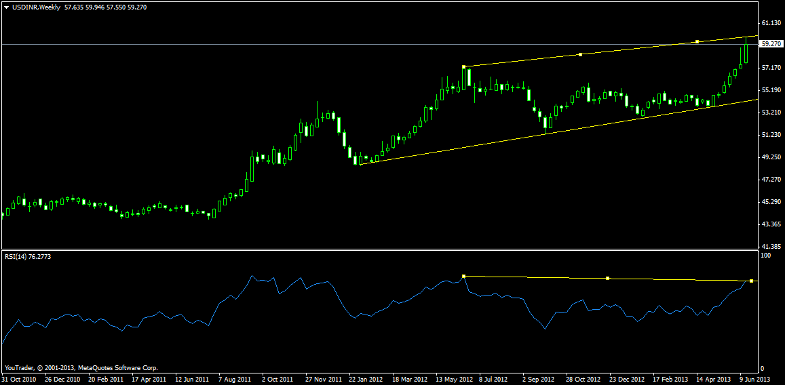The width and height of the screenshot is (785, 385).
Task: Click the 22 Jan 2012 date on time axis
Action: (366, 380)
